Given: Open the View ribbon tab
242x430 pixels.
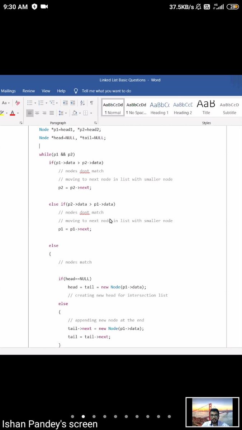Looking at the screenshot, I should (x=46, y=91).
